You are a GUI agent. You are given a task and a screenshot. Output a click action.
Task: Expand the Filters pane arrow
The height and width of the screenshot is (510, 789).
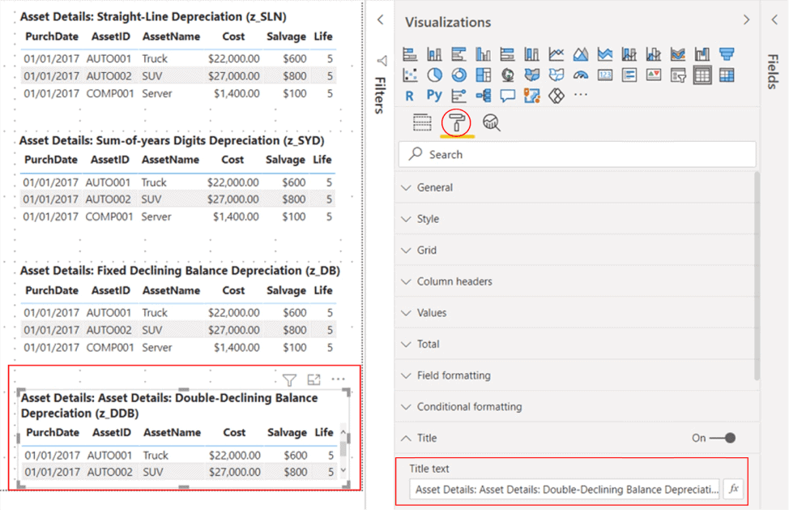tap(381, 19)
